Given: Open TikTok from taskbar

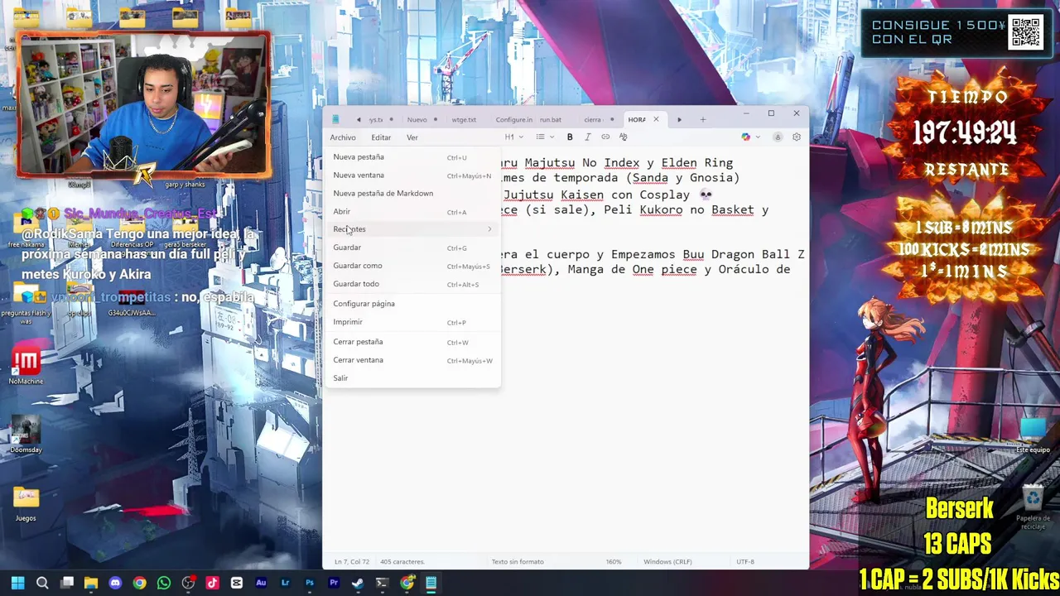Looking at the screenshot, I should click(212, 584).
